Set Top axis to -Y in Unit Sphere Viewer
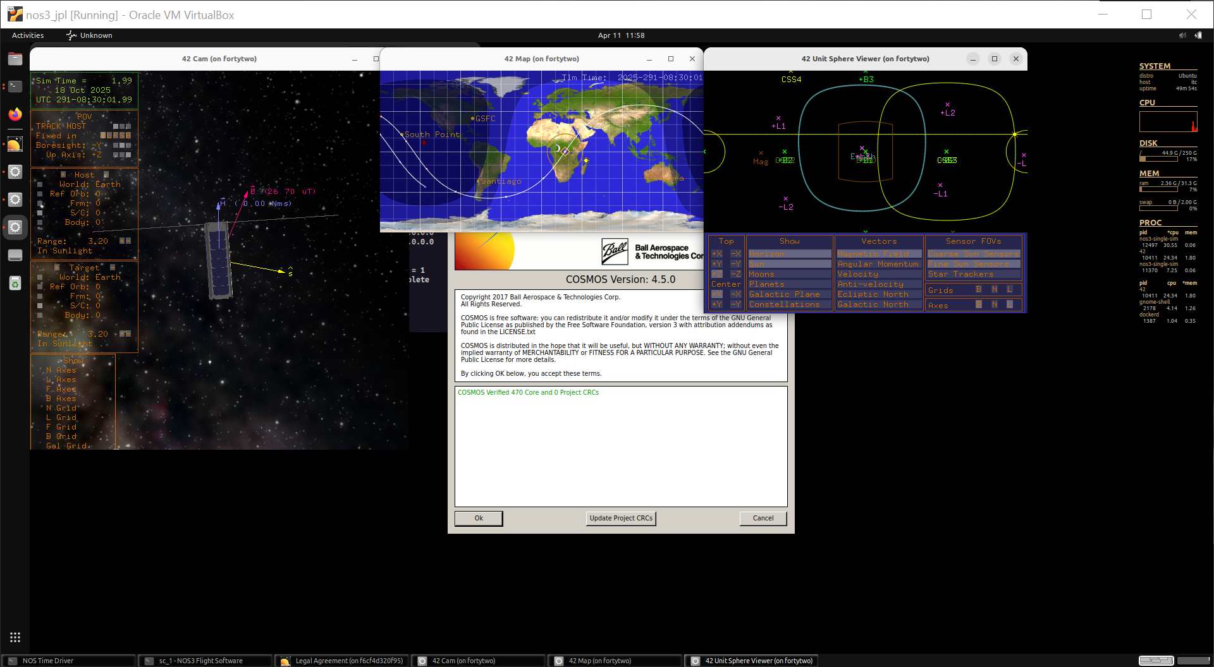 coord(736,264)
